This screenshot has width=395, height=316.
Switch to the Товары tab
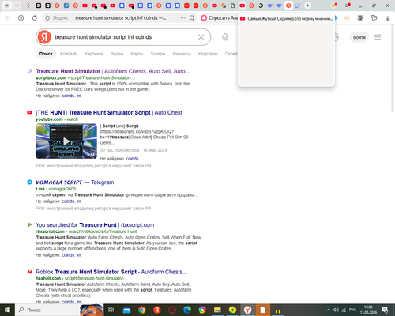click(158, 54)
